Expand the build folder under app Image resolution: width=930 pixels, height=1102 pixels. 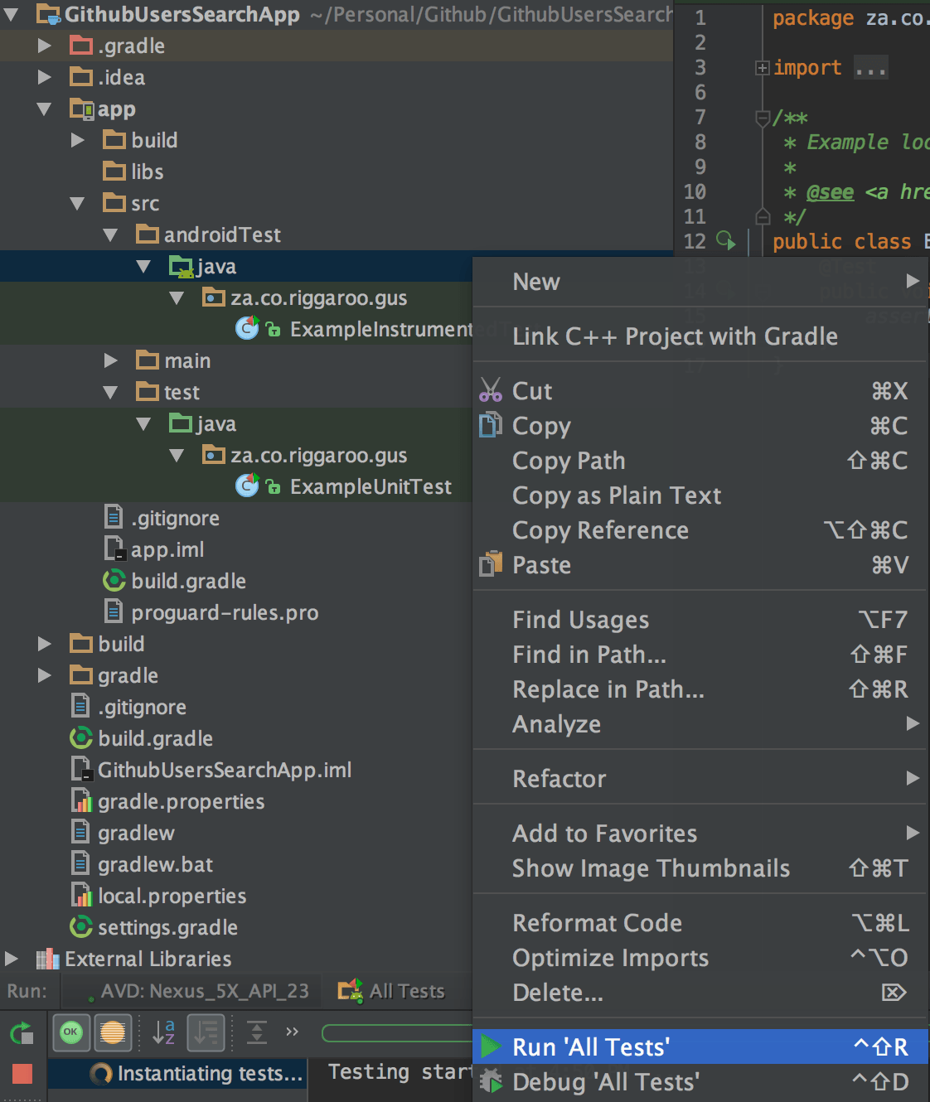(76, 140)
